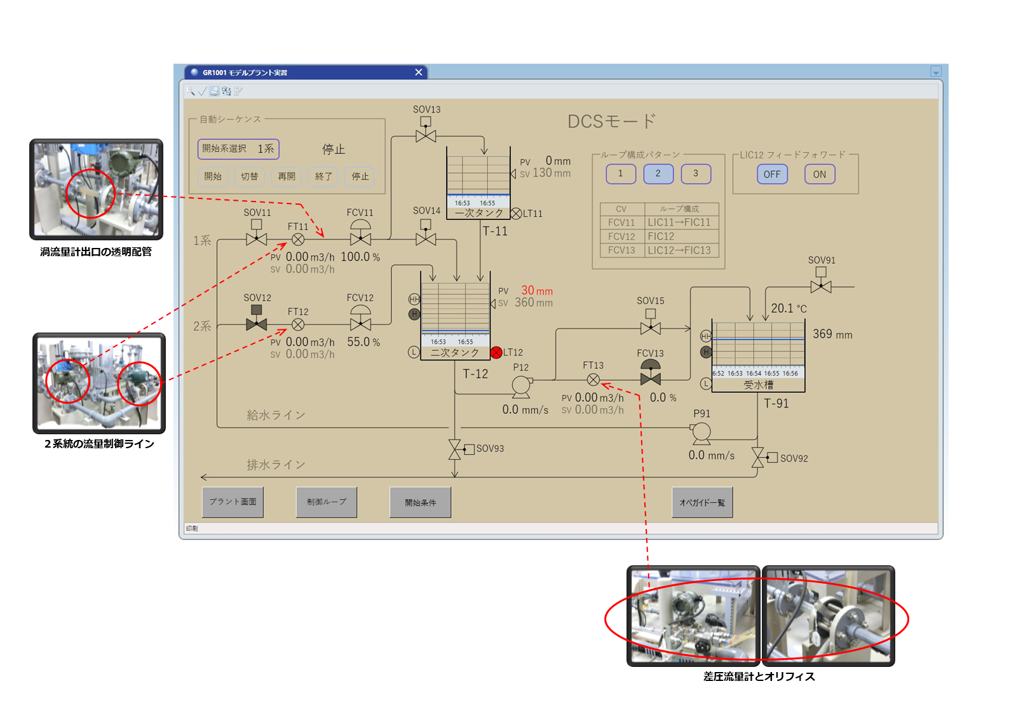Click the P12 pump symbol
This screenshot has width=1009, height=714.
point(521,386)
